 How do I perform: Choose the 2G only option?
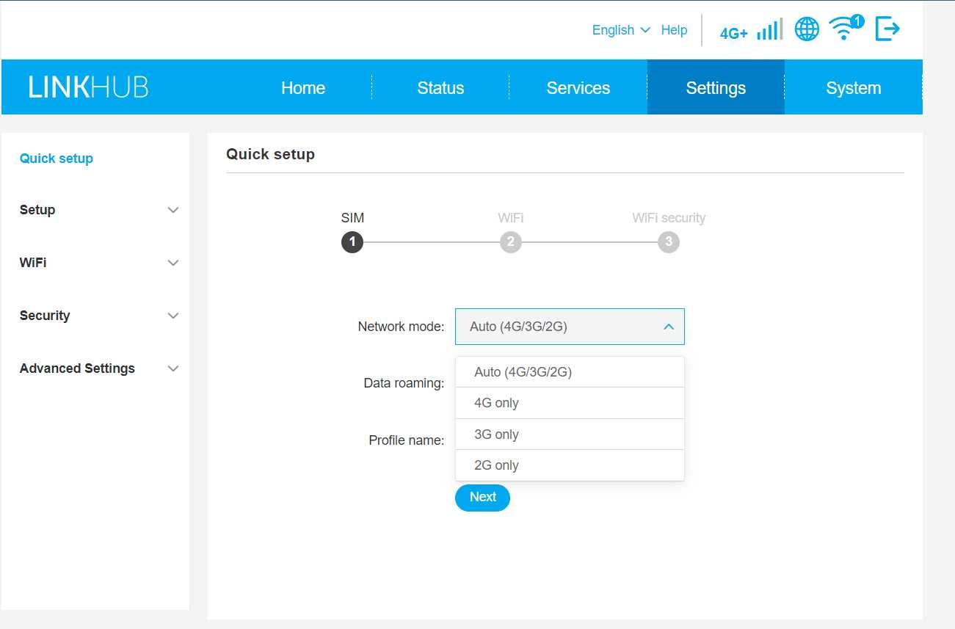click(570, 465)
